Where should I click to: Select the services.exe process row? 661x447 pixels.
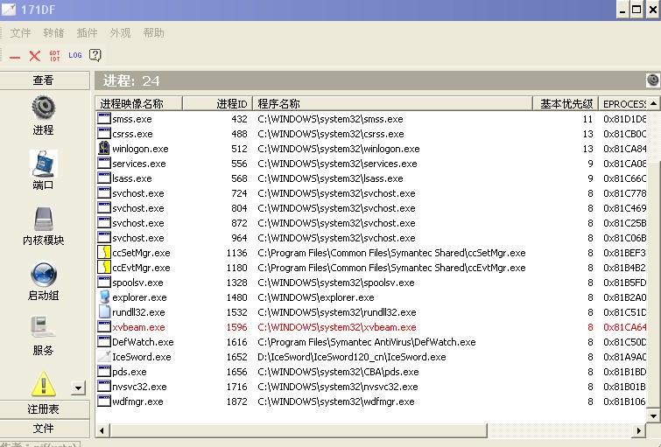click(x=371, y=163)
